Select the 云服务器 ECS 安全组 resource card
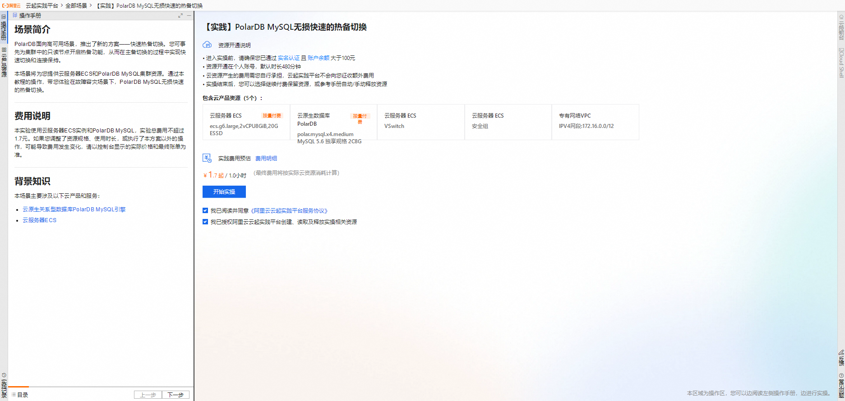This screenshot has width=845, height=401. pos(508,122)
